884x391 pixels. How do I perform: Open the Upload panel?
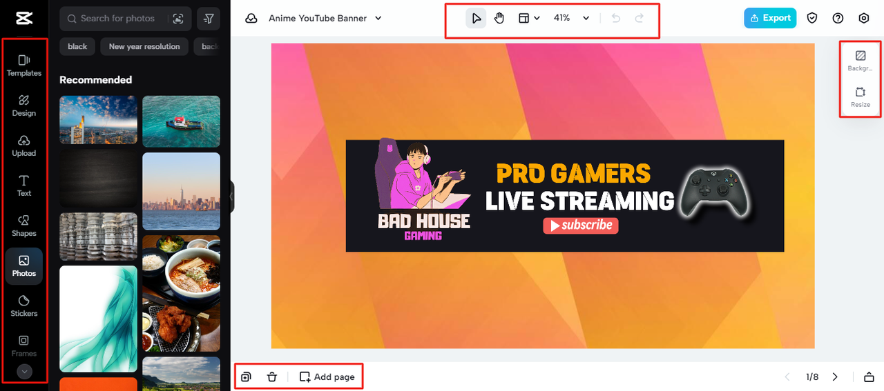coord(24,146)
